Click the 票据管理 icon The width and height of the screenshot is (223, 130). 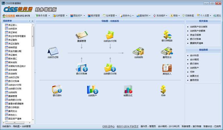click(81, 35)
